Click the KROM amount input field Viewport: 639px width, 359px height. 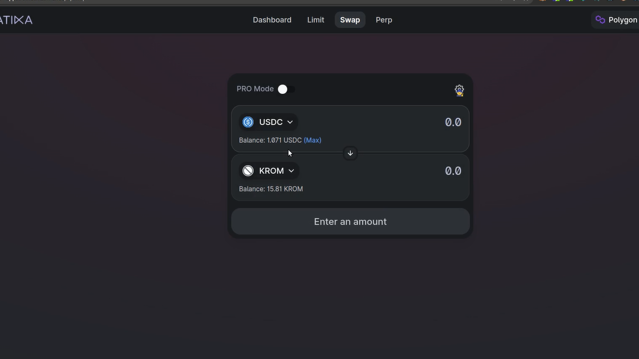click(453, 171)
